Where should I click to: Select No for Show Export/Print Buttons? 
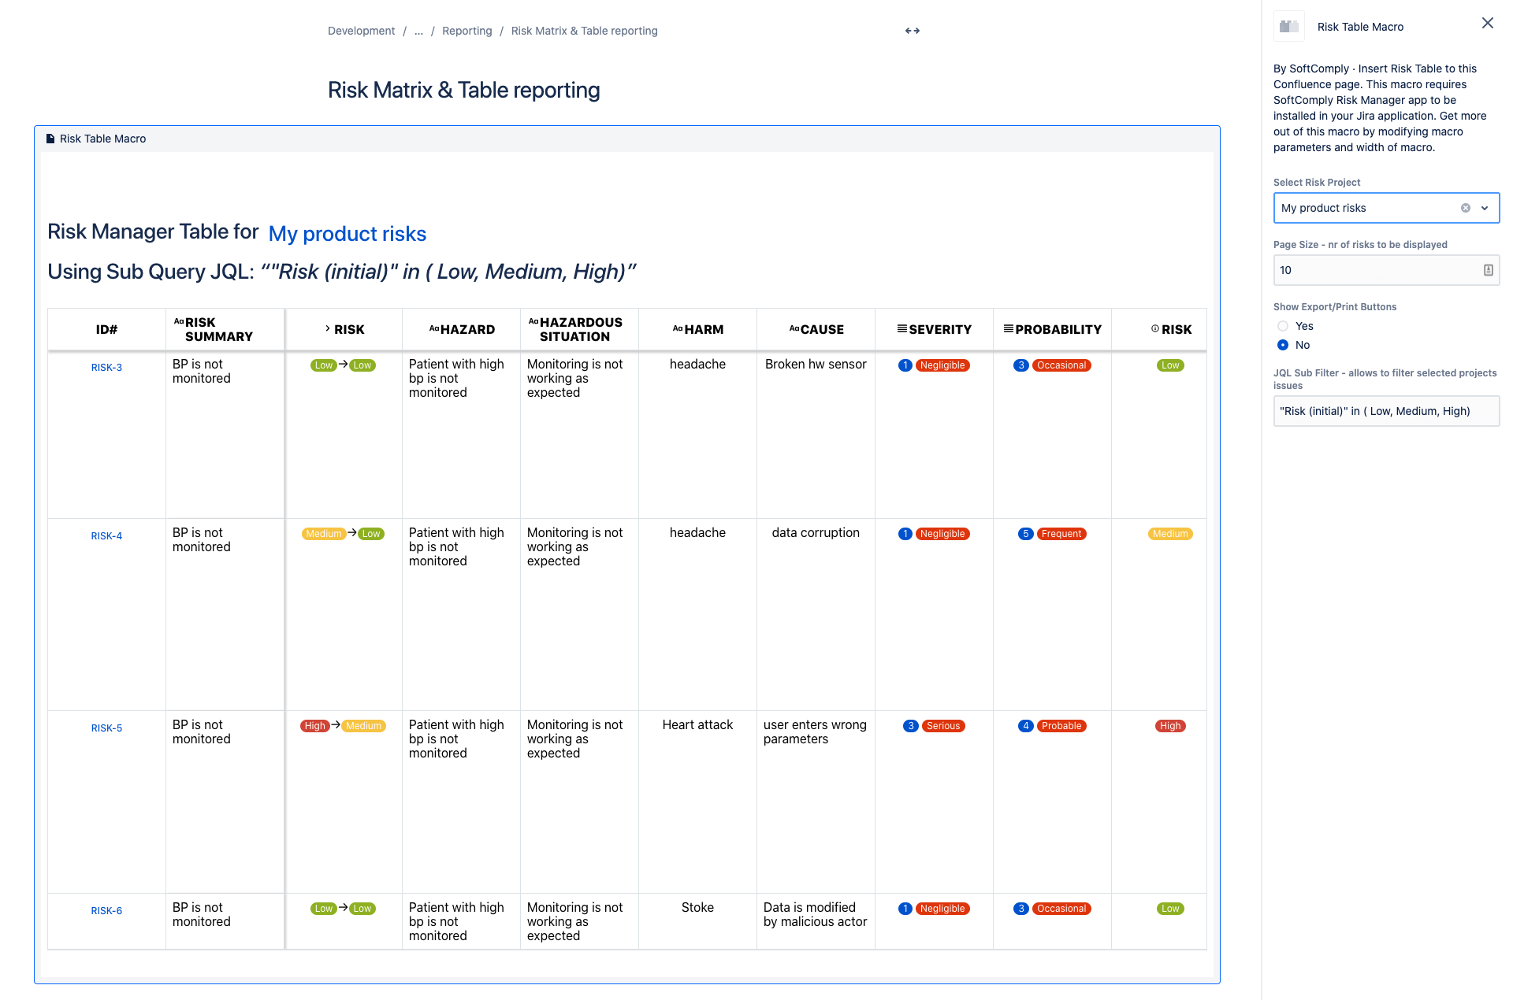1283,345
